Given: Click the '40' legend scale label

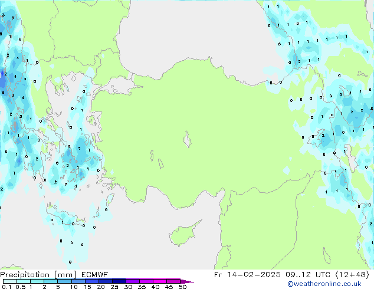Looking at the screenshot, I should tap(155, 287).
